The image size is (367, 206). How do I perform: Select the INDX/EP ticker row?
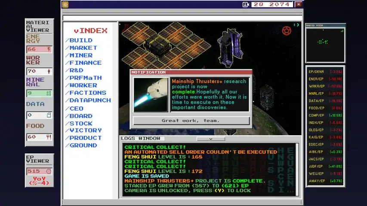[x=325, y=123]
